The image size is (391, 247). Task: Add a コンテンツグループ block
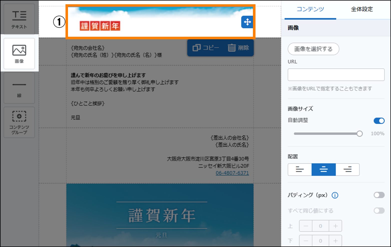[x=19, y=122]
